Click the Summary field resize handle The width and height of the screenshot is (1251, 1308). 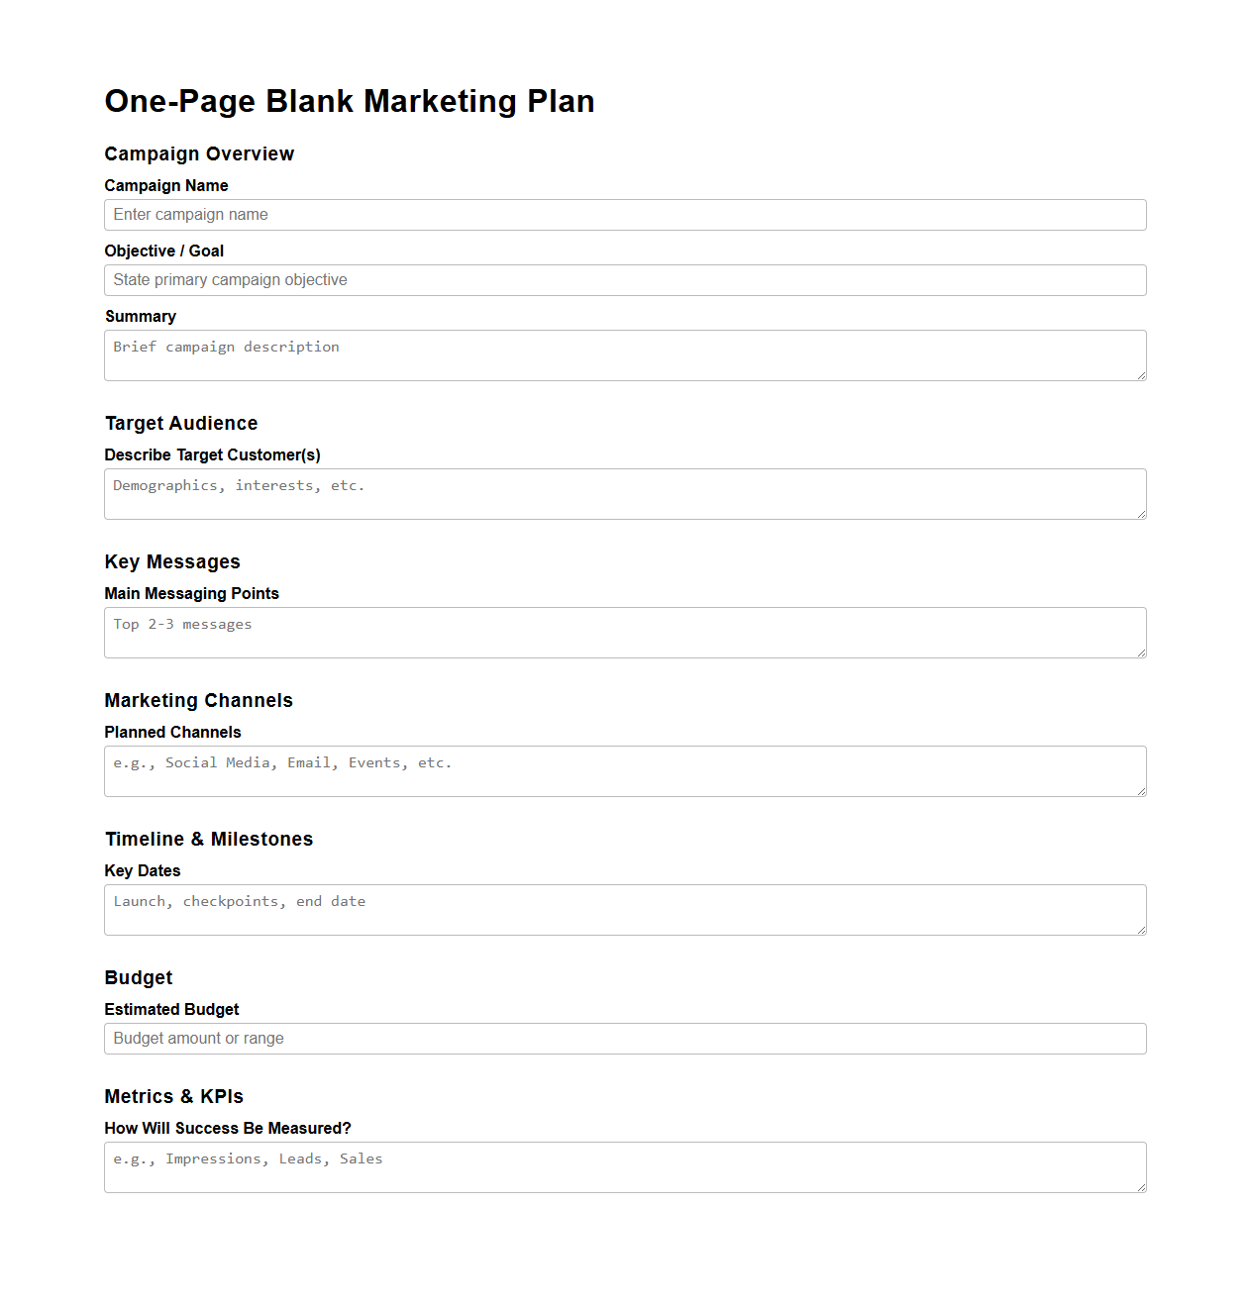pos(1141,376)
